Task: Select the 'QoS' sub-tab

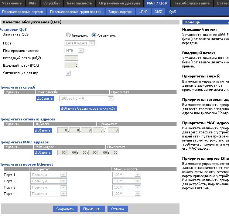Action: point(172,12)
